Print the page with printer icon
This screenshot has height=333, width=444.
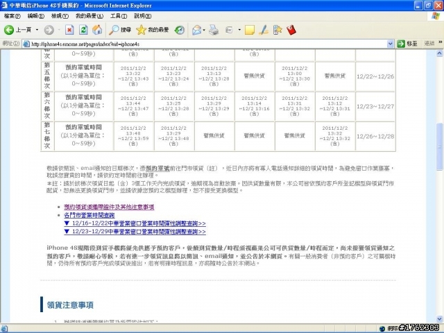pos(214,30)
